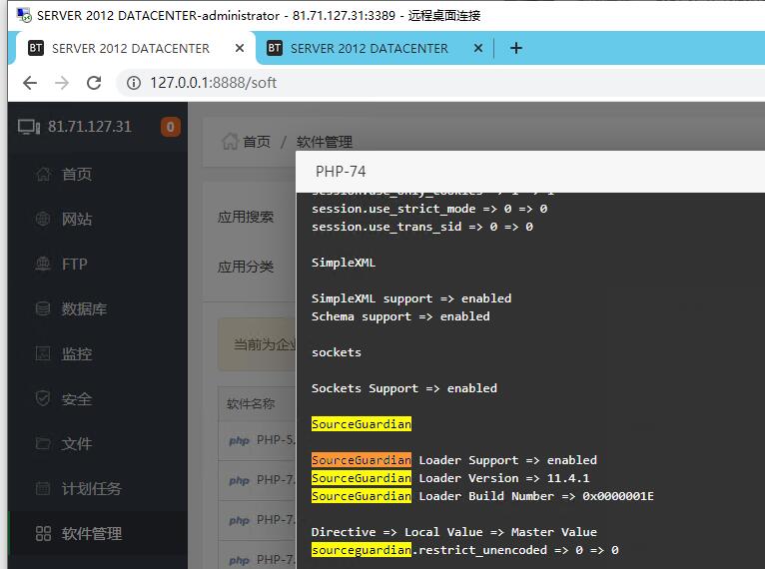Click the breadcrumb home icon
Viewport: 765px width, 569px height.
230,142
